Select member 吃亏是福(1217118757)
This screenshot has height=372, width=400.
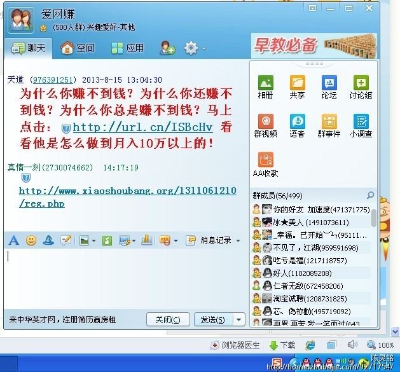click(x=311, y=261)
